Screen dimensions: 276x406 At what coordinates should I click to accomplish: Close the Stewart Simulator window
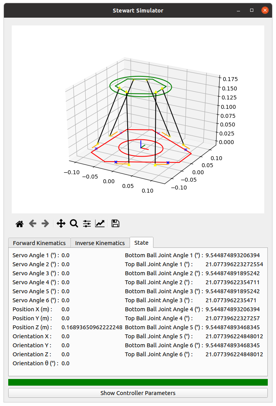(265, 10)
